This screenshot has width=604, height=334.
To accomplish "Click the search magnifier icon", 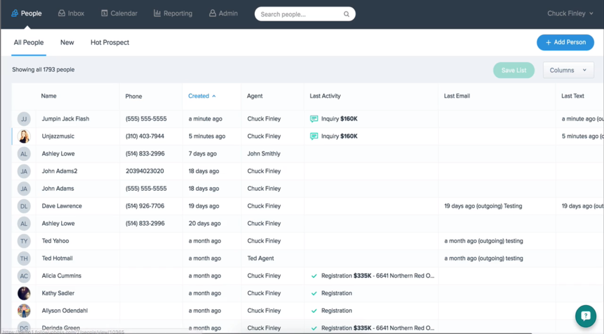I will coord(346,14).
